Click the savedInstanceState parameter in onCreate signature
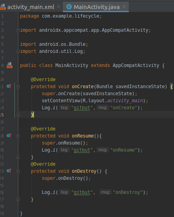 [140, 87]
